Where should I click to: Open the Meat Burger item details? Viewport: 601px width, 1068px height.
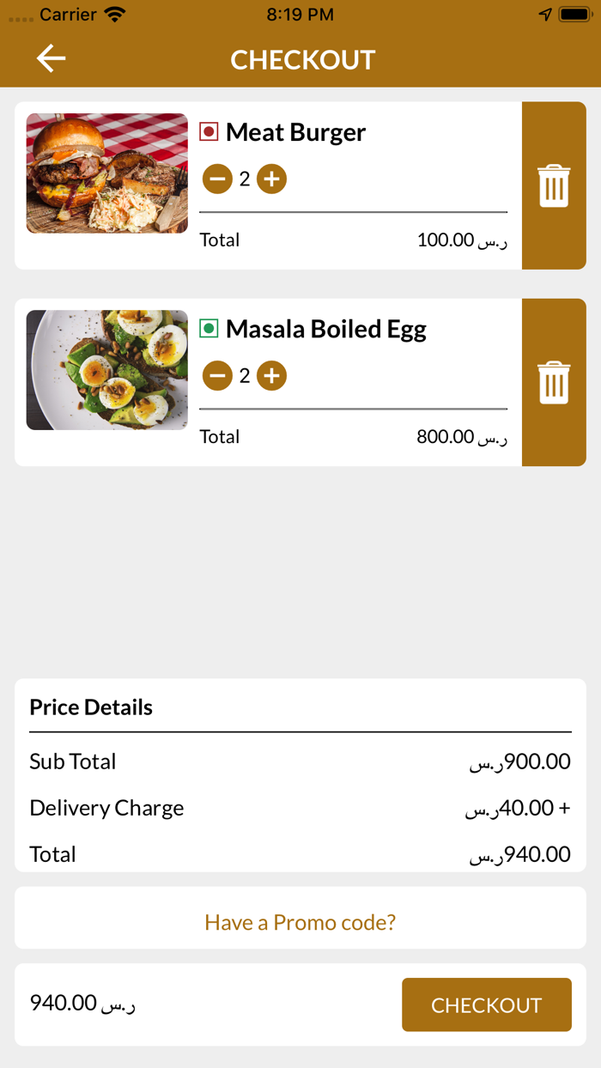coord(295,132)
